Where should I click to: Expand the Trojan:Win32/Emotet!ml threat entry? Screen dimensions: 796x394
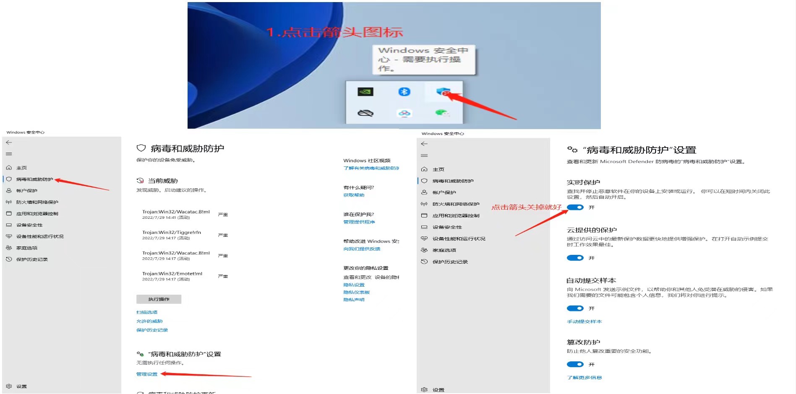pyautogui.click(x=172, y=276)
